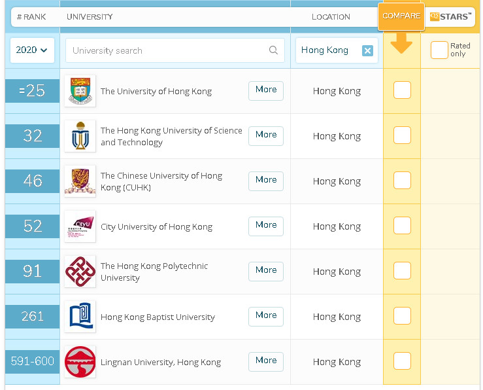The height and width of the screenshot is (390, 483).
Task: Open The Hong Kong University of Science and Technology link
Action: pyautogui.click(x=171, y=136)
